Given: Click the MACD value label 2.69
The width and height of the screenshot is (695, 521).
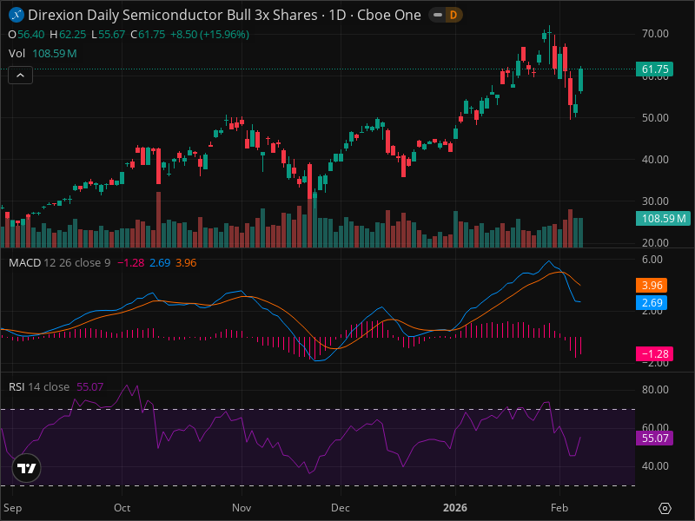Looking at the screenshot, I should pyautogui.click(x=652, y=302).
